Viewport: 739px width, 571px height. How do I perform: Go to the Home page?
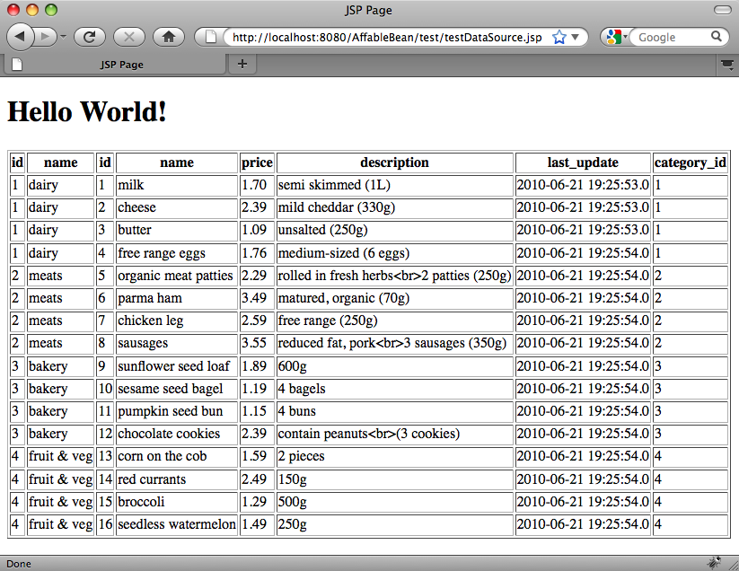169,37
